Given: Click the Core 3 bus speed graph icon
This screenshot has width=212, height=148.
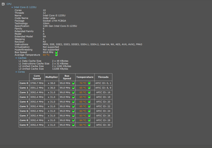Looking at the screenshot, I should tap(73, 97).
